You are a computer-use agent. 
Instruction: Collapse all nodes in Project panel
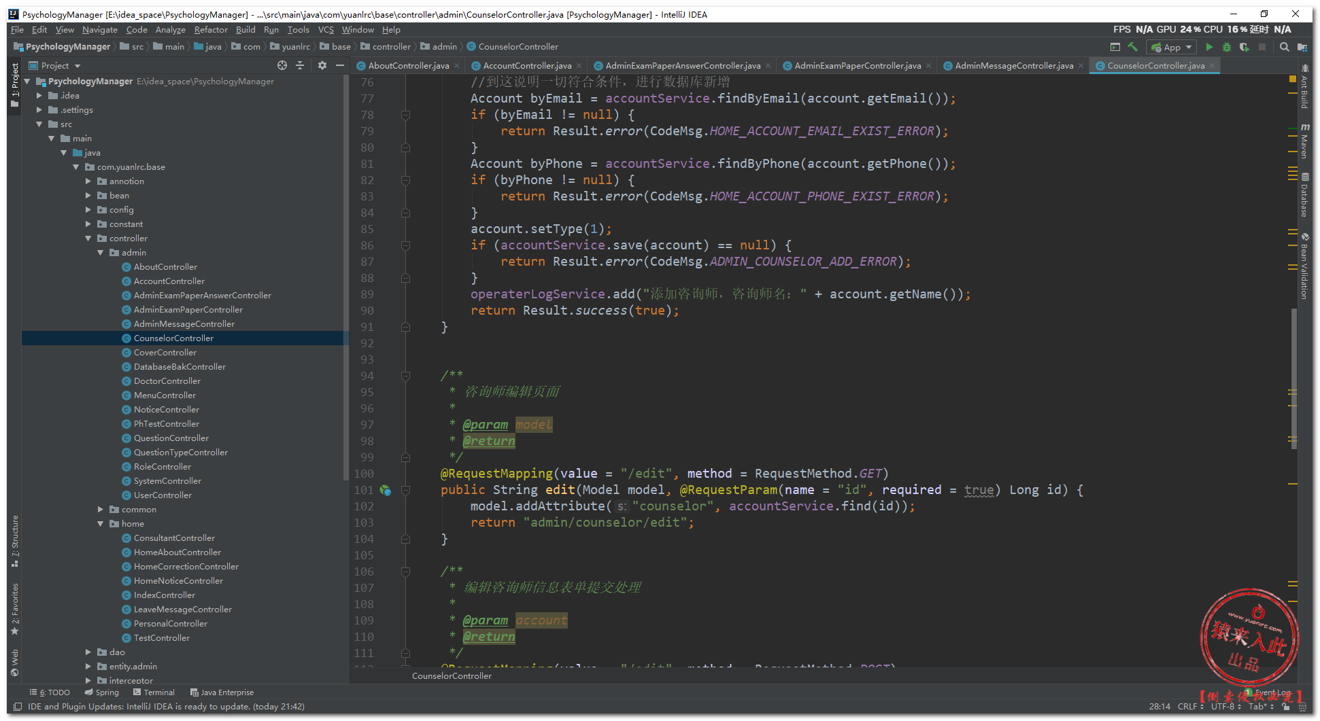point(300,65)
